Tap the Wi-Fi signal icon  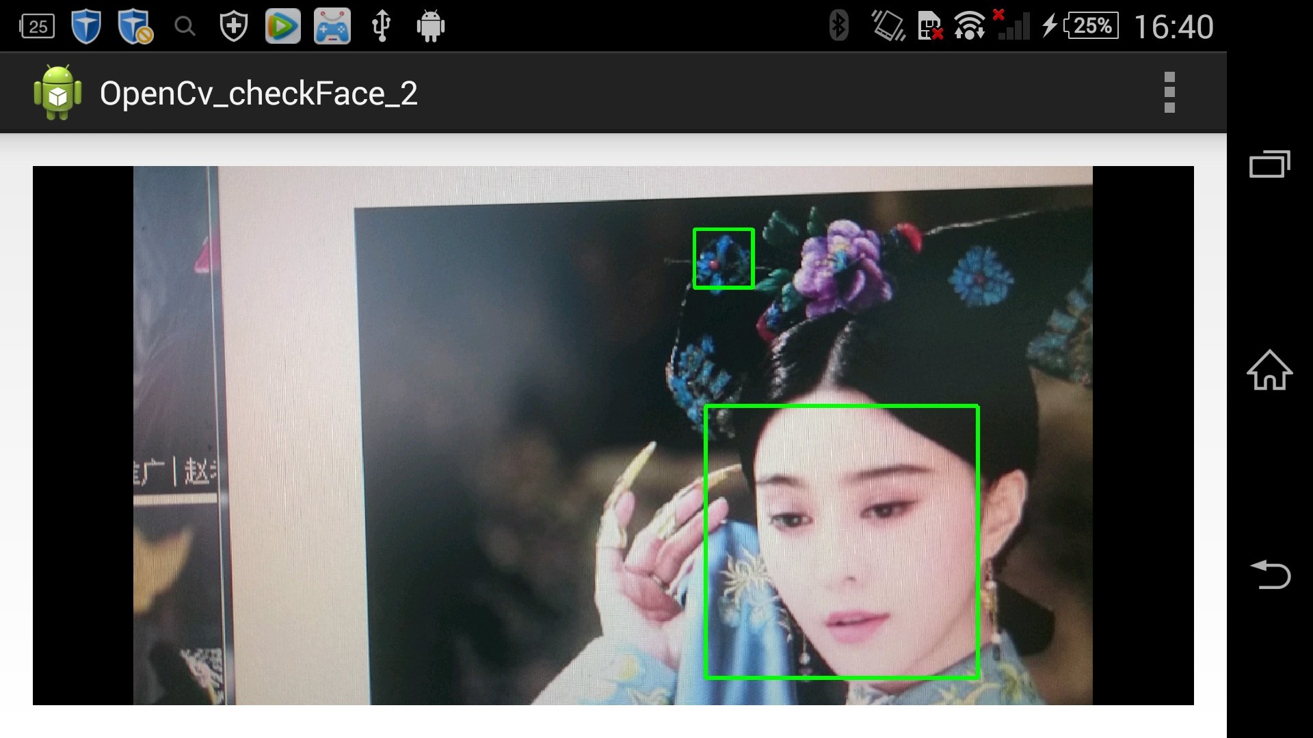point(969,26)
